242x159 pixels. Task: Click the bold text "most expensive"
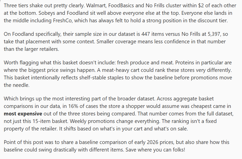click(x=23, y=114)
